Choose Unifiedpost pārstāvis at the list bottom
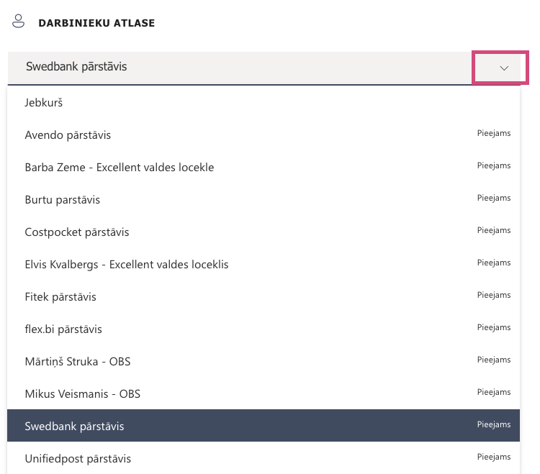540x474 pixels. pyautogui.click(x=78, y=459)
